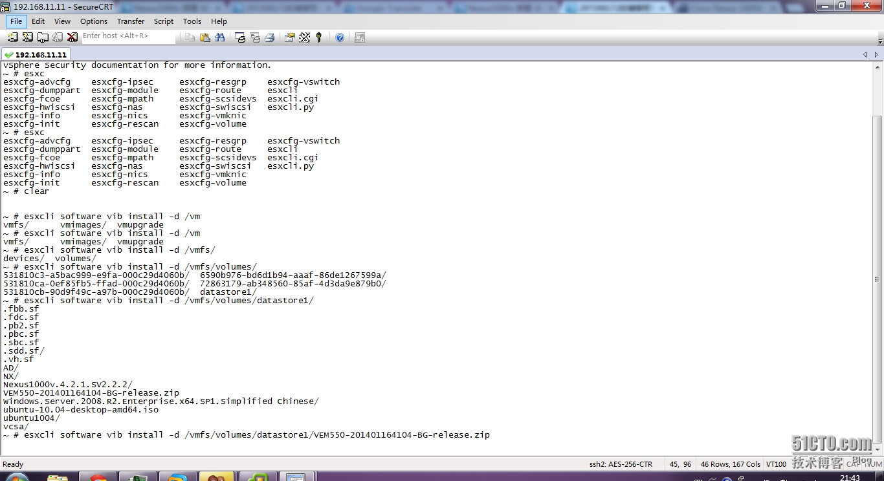Click the Public Key Assistant key icon
The image size is (884, 481).
pyautogui.click(x=319, y=37)
